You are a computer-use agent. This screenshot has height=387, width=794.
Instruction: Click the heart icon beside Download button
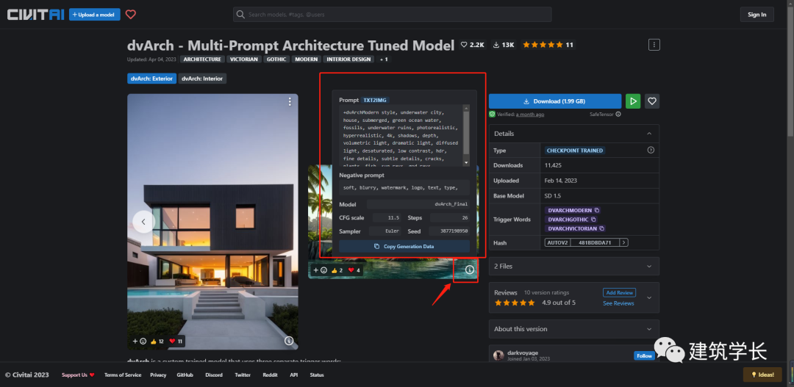point(651,101)
